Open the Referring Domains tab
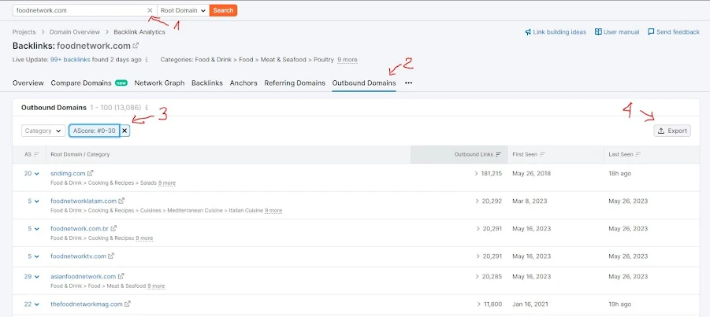 295,83
